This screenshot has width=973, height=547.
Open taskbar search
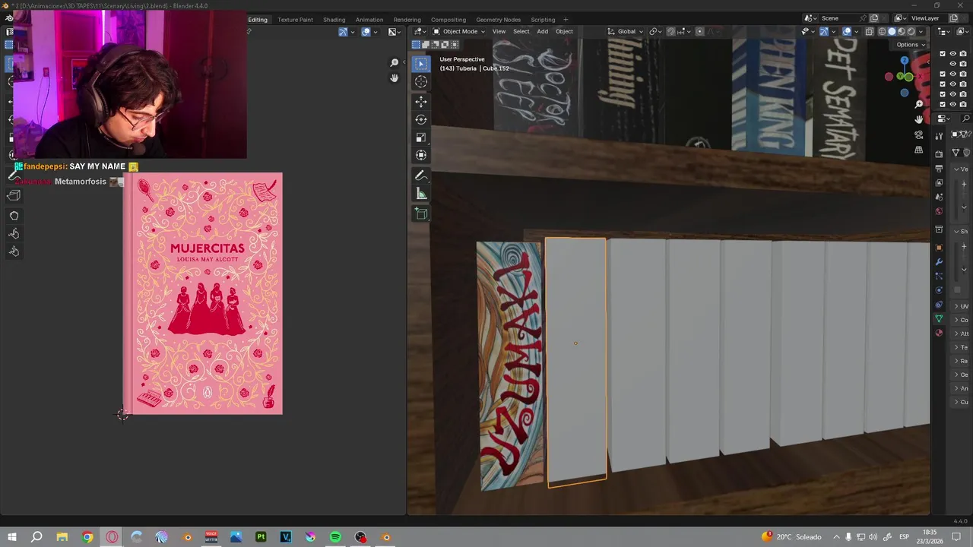pyautogui.click(x=36, y=537)
